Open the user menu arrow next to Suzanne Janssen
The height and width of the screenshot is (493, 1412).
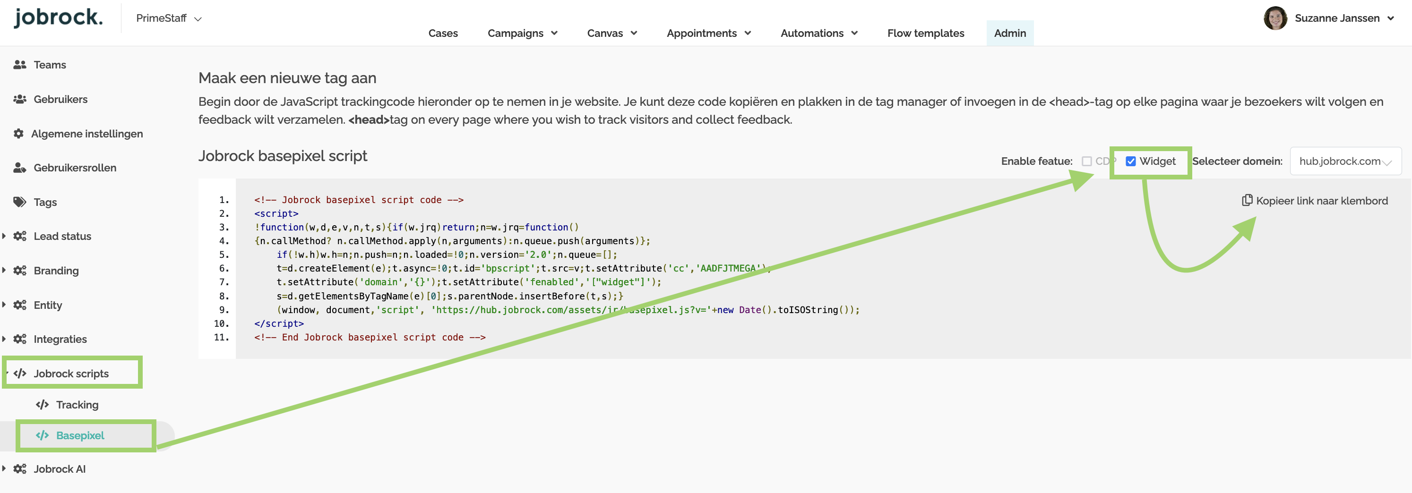[1391, 18]
